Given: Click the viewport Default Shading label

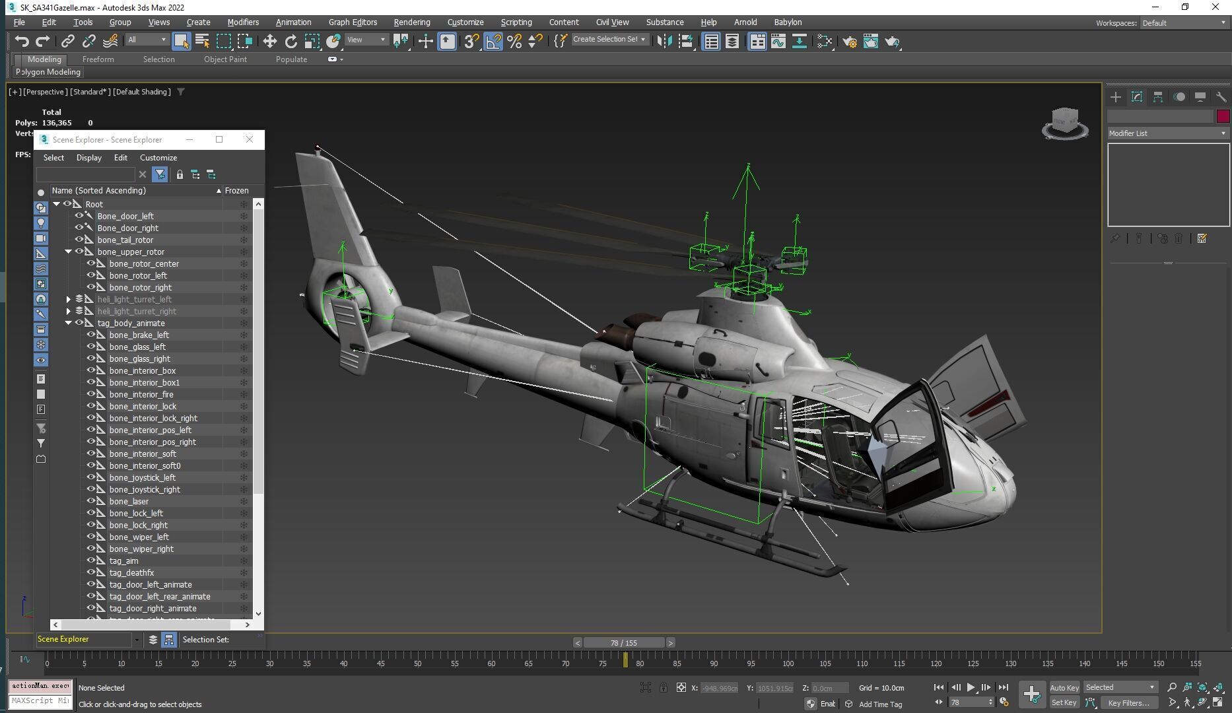Looking at the screenshot, I should [141, 92].
